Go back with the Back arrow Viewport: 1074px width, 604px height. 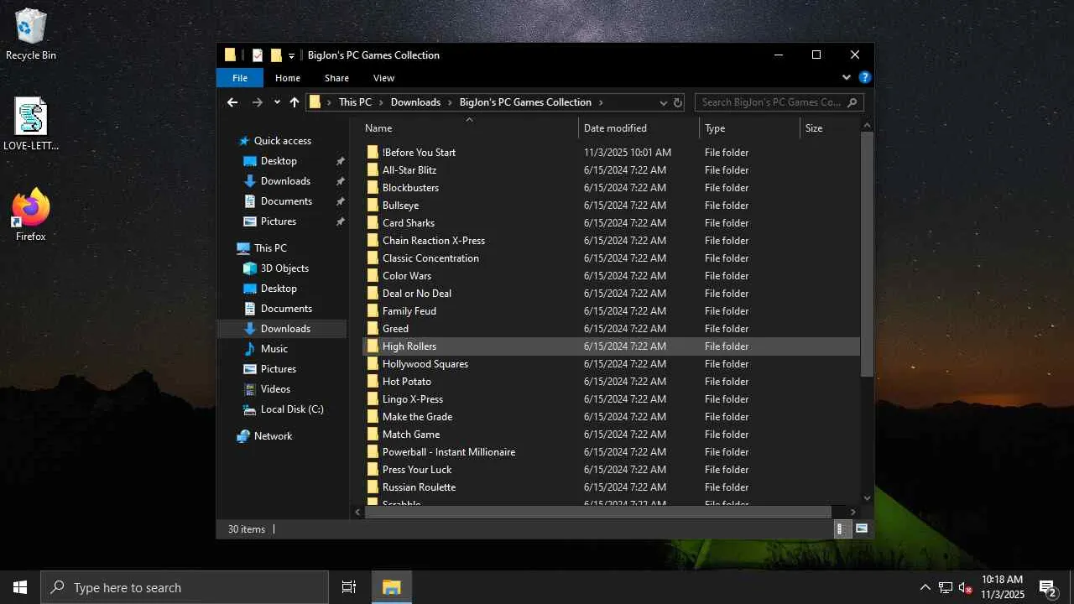[x=232, y=102]
